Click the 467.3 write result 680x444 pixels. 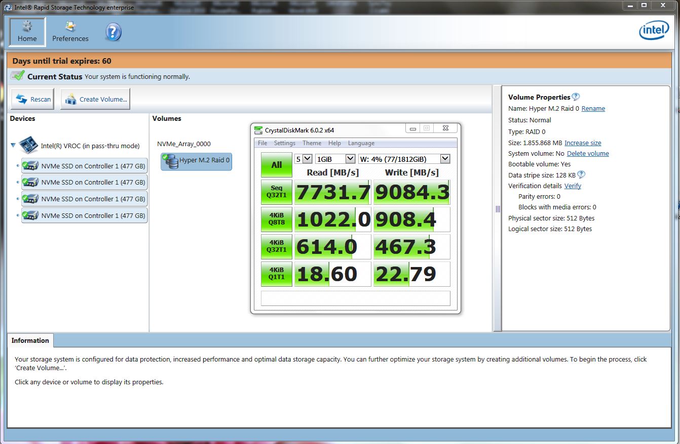click(x=412, y=247)
